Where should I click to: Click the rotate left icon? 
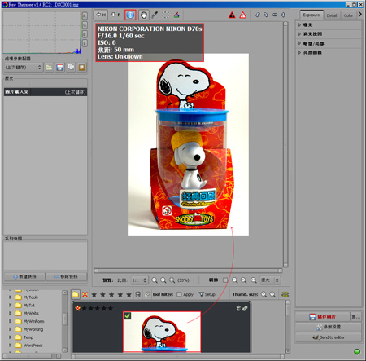point(258,15)
